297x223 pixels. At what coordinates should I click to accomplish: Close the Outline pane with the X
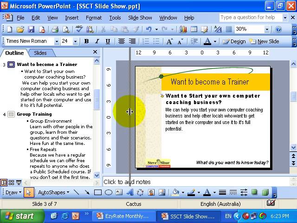pos(95,52)
